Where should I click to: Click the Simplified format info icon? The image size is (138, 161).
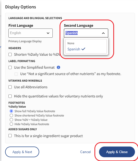point(58,67)
